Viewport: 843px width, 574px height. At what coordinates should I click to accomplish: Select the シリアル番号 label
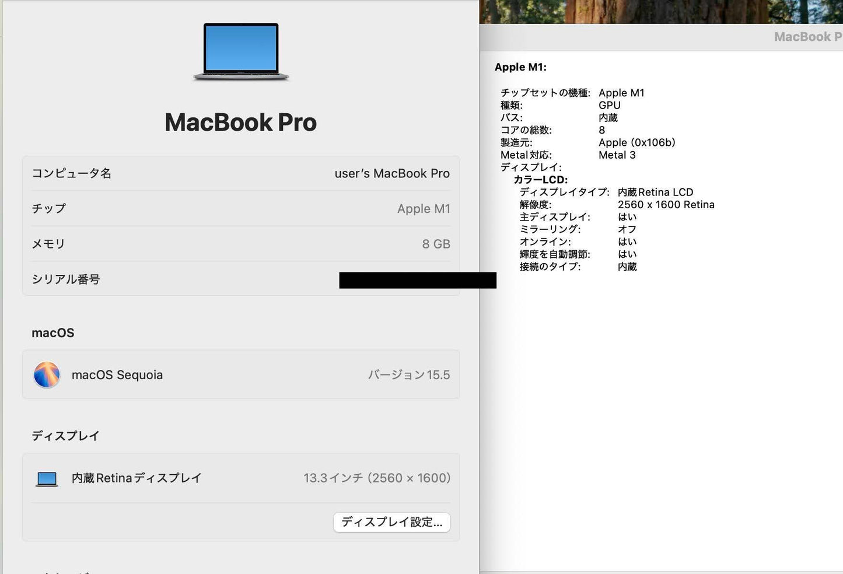click(x=66, y=279)
